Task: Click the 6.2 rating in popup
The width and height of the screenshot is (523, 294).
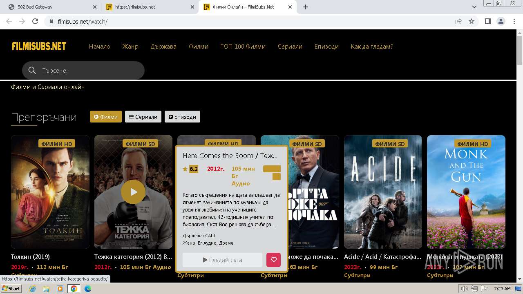Action: pyautogui.click(x=194, y=169)
